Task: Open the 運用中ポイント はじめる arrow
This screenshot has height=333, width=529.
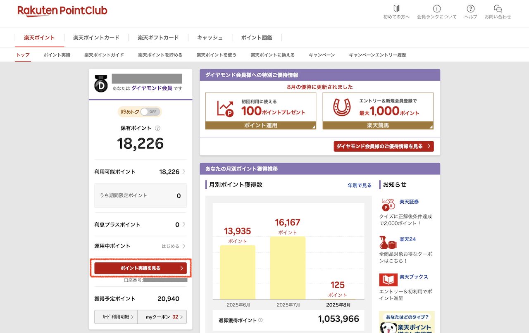Action: (184, 246)
